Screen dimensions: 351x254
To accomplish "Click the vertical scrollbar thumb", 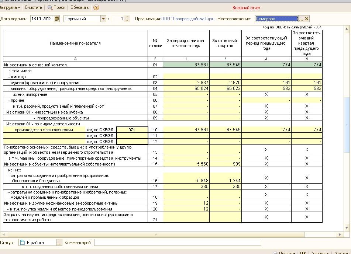I will tap(347, 125).
